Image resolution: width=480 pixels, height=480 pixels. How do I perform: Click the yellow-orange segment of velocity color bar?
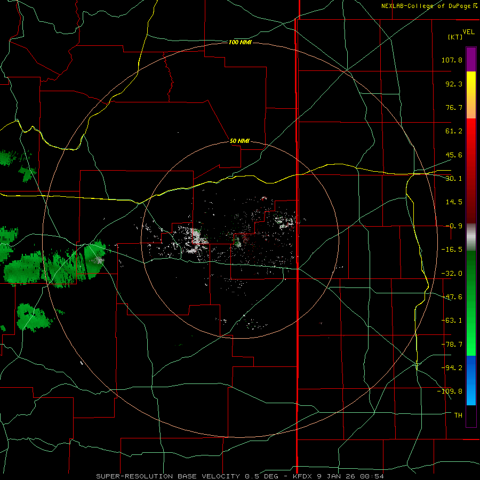tap(471, 95)
